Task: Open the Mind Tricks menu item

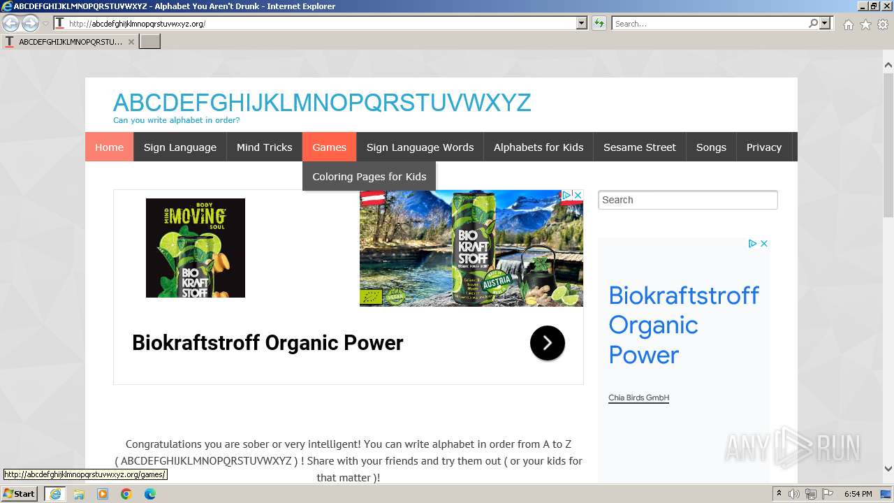Action: pos(265,147)
